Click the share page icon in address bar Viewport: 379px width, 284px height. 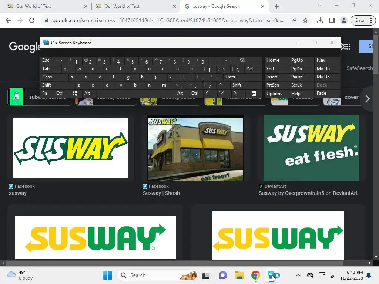(294, 20)
